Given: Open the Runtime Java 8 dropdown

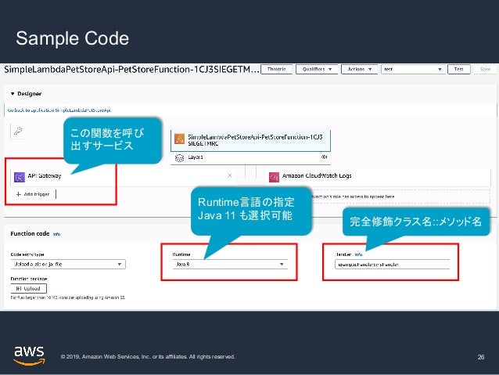Looking at the screenshot, I should click(x=230, y=264).
